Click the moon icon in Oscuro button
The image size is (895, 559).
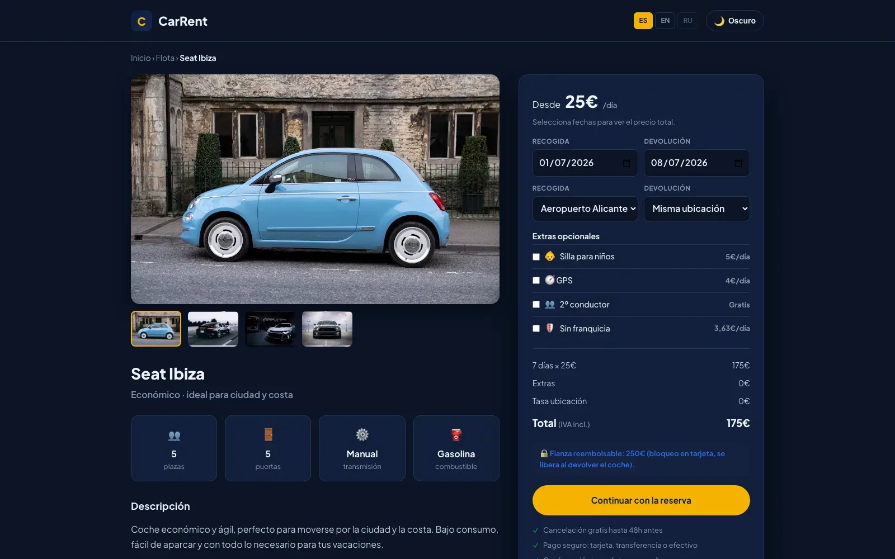point(719,21)
